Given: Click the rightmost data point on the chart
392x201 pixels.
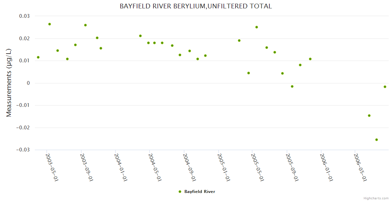Looking at the screenshot, I should tap(385, 87).
